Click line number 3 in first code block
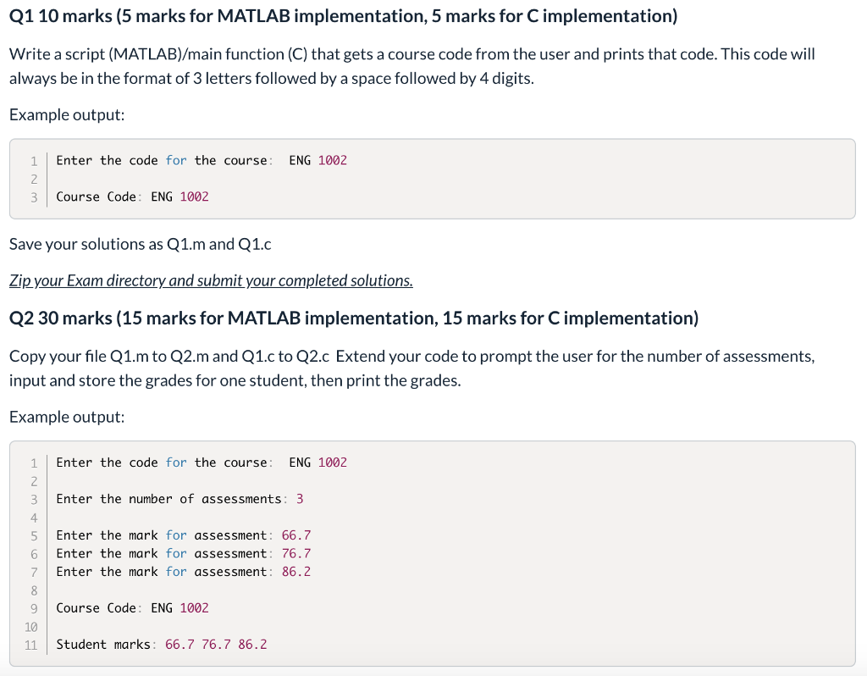The image size is (867, 676). [33, 197]
